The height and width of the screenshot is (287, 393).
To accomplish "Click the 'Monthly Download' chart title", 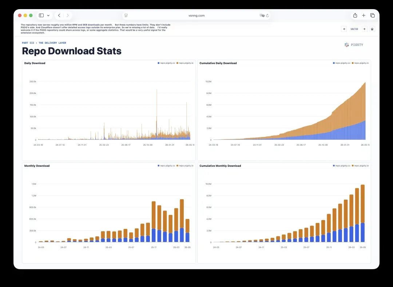I will pos(37,166).
